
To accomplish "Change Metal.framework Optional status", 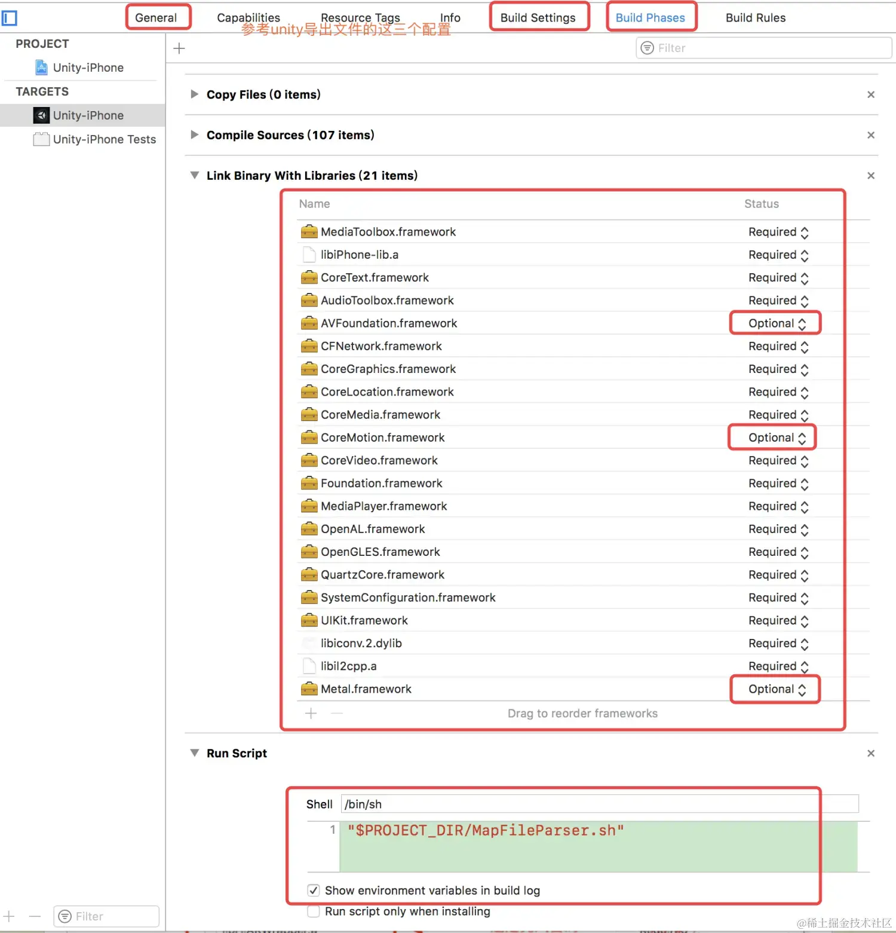I will [x=777, y=689].
